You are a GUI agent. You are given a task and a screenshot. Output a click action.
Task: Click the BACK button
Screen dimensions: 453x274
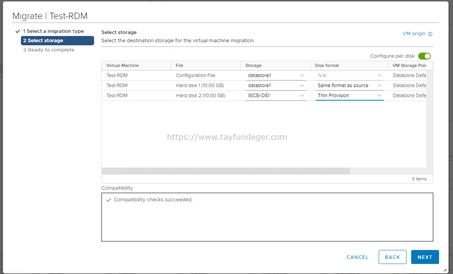[x=392, y=257]
